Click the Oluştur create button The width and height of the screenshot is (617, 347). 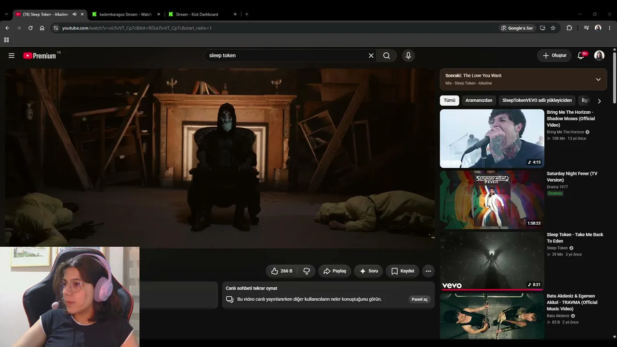point(554,55)
